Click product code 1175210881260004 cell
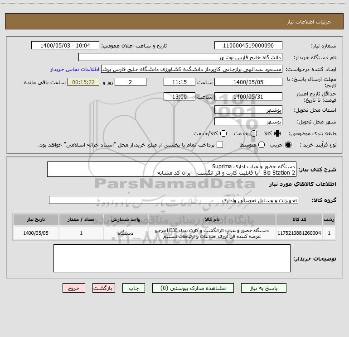 click(x=299, y=233)
